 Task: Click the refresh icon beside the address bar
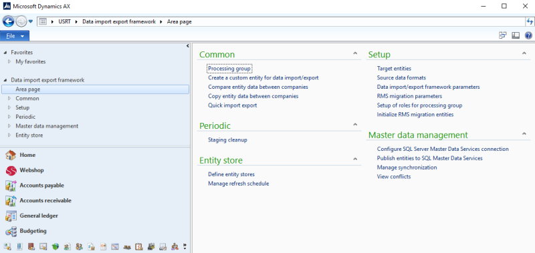[x=530, y=21]
